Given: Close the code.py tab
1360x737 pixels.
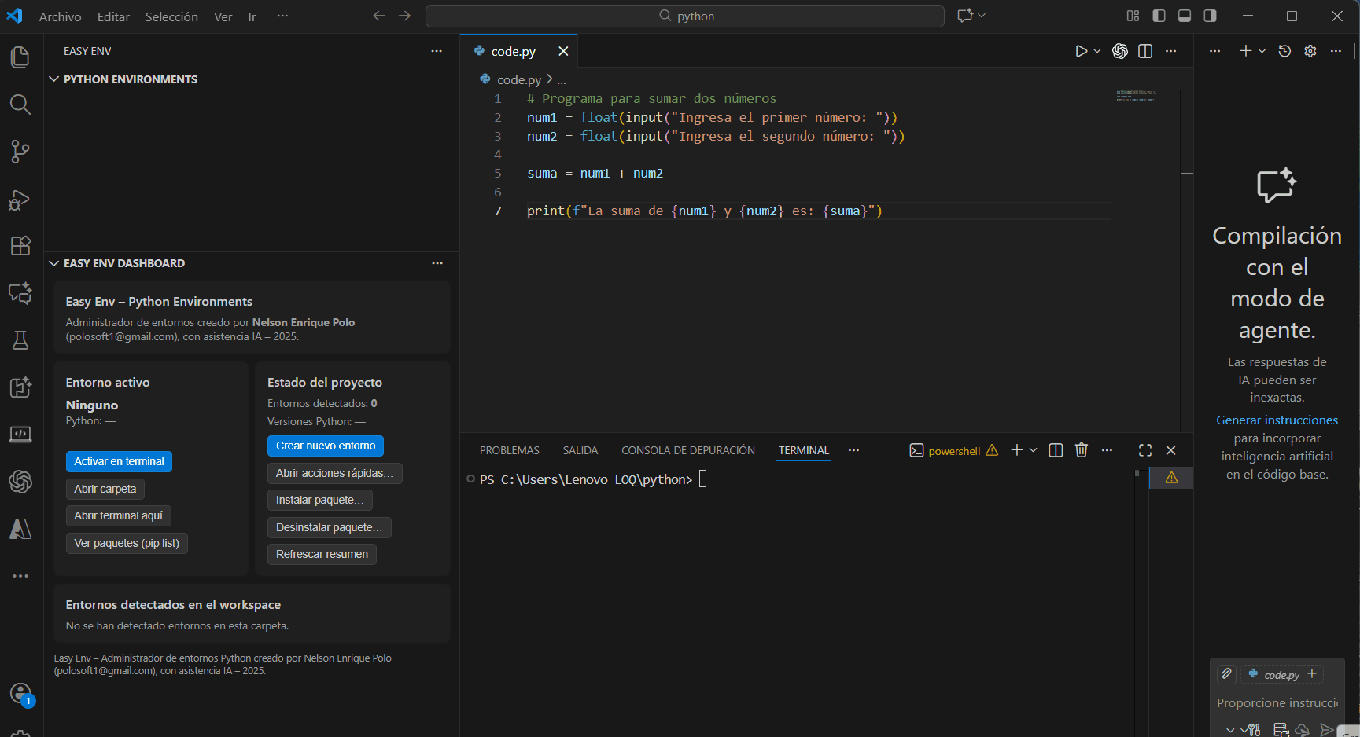Looking at the screenshot, I should (x=563, y=51).
